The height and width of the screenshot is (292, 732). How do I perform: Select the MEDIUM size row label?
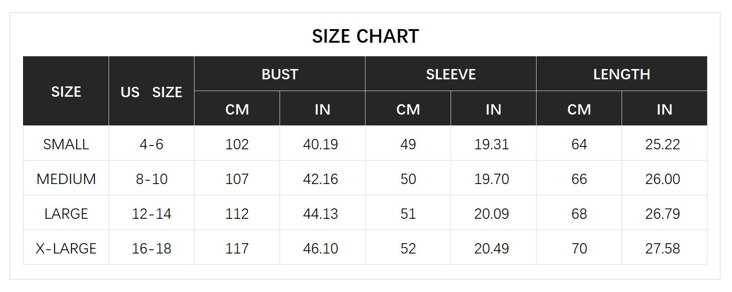[x=66, y=179]
